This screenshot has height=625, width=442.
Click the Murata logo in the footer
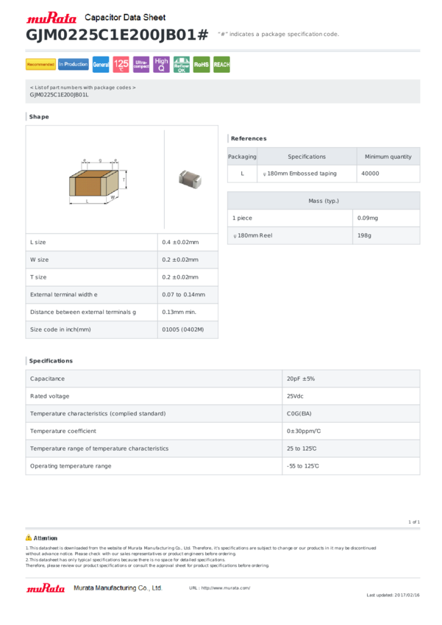coord(46,588)
